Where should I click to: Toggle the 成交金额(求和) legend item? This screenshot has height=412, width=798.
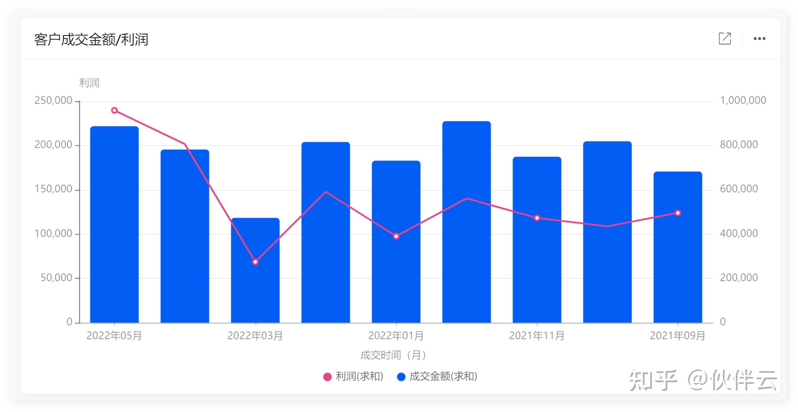443,376
